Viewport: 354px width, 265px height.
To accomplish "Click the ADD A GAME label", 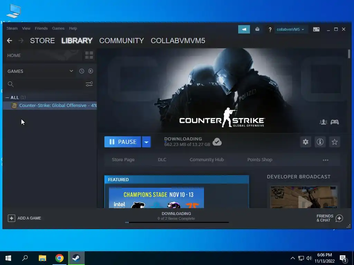I will (29, 218).
